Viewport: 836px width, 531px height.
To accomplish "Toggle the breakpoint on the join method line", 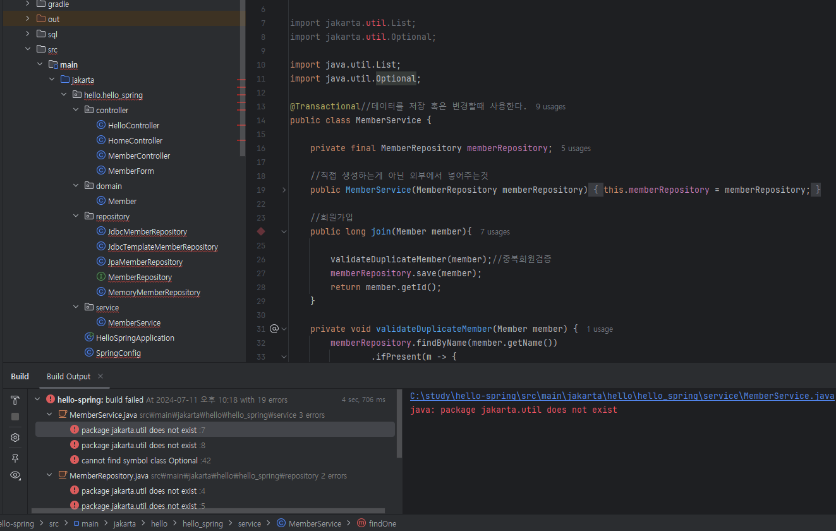I will pos(261,231).
